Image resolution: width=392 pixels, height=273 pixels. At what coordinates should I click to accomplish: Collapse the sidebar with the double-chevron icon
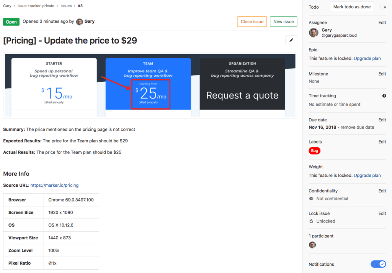(385, 6)
